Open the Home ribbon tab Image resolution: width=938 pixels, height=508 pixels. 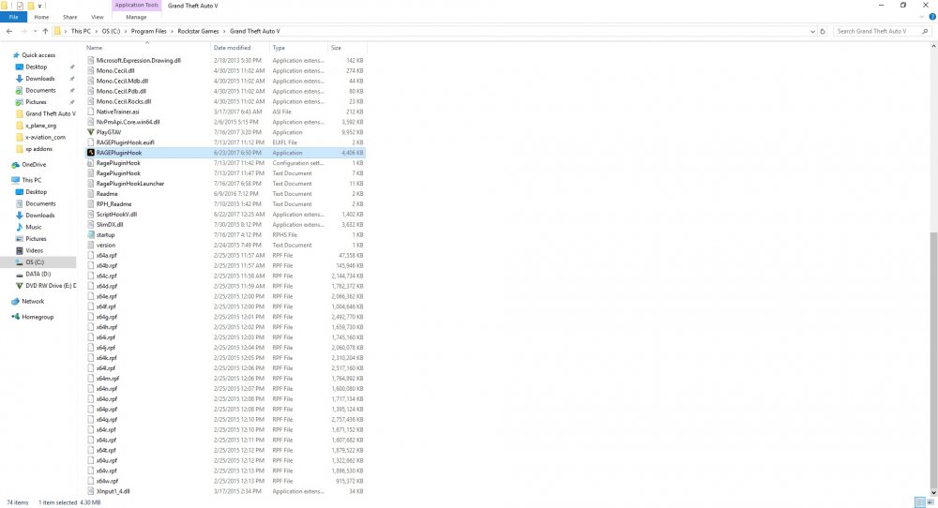tap(41, 17)
